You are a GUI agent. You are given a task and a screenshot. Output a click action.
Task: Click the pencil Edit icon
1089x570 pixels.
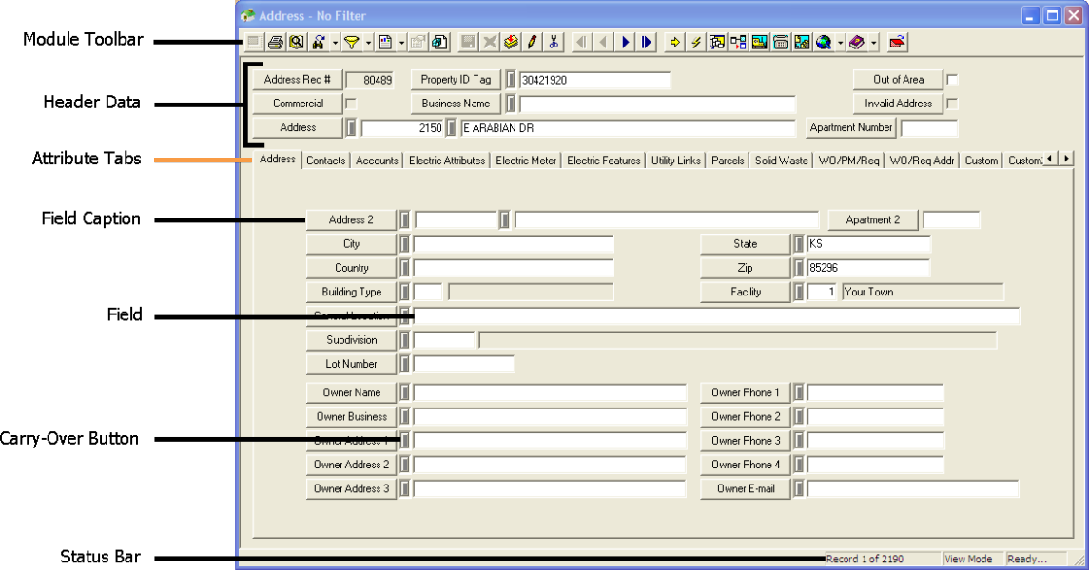[x=532, y=43]
